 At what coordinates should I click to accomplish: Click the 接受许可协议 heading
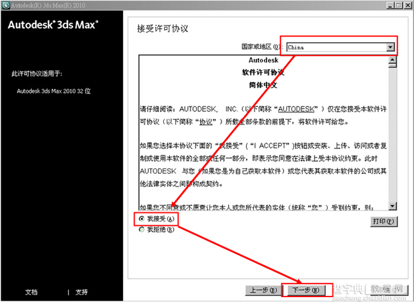pyautogui.click(x=163, y=28)
